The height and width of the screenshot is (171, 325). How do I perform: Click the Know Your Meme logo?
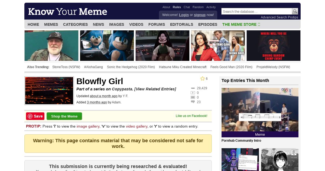(68, 12)
